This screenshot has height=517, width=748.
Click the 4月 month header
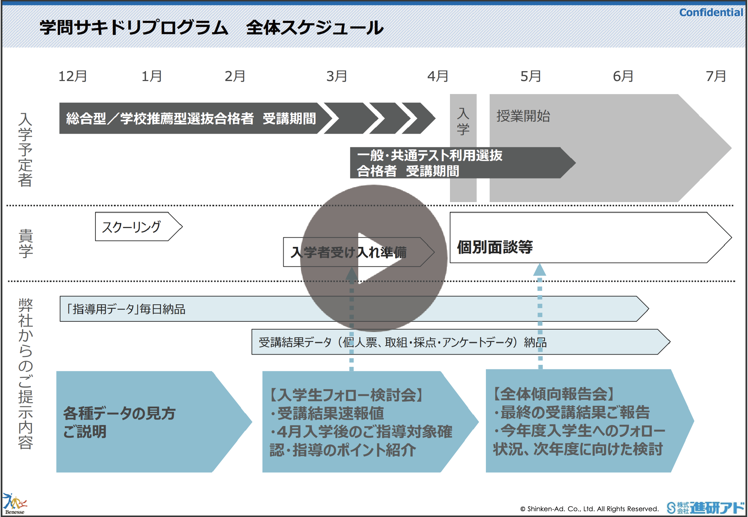(x=438, y=76)
